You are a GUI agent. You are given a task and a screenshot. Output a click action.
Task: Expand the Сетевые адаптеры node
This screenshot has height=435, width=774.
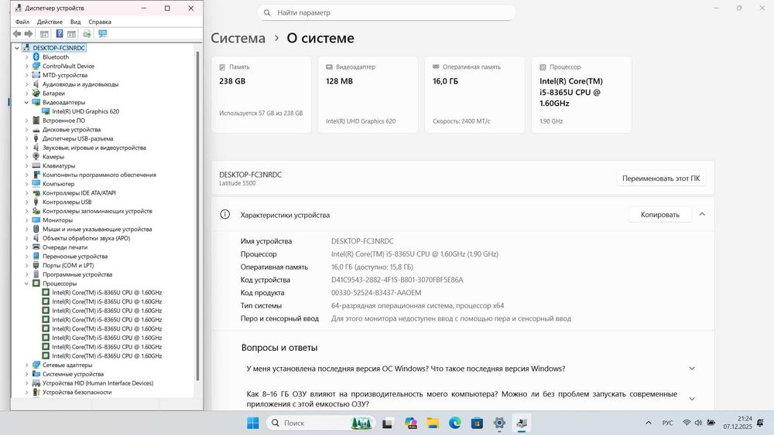pyautogui.click(x=26, y=365)
